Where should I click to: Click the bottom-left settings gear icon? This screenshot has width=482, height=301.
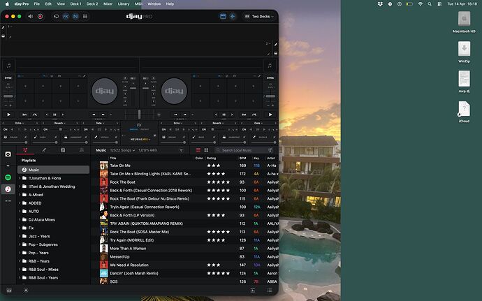click(26, 291)
